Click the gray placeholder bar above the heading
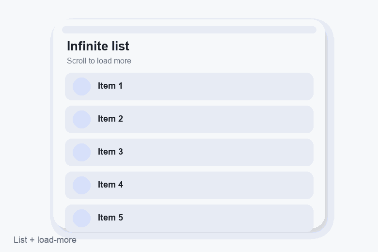The width and height of the screenshot is (378, 252). 189,30
